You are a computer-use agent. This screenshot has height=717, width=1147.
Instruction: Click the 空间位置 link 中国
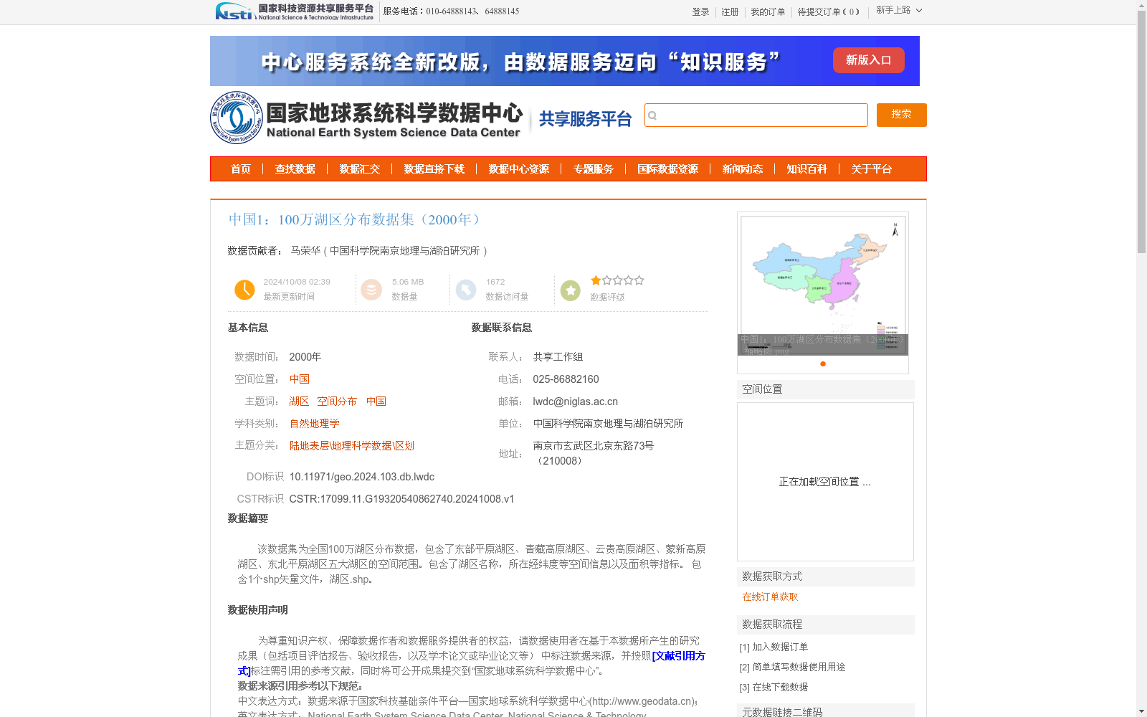(300, 379)
